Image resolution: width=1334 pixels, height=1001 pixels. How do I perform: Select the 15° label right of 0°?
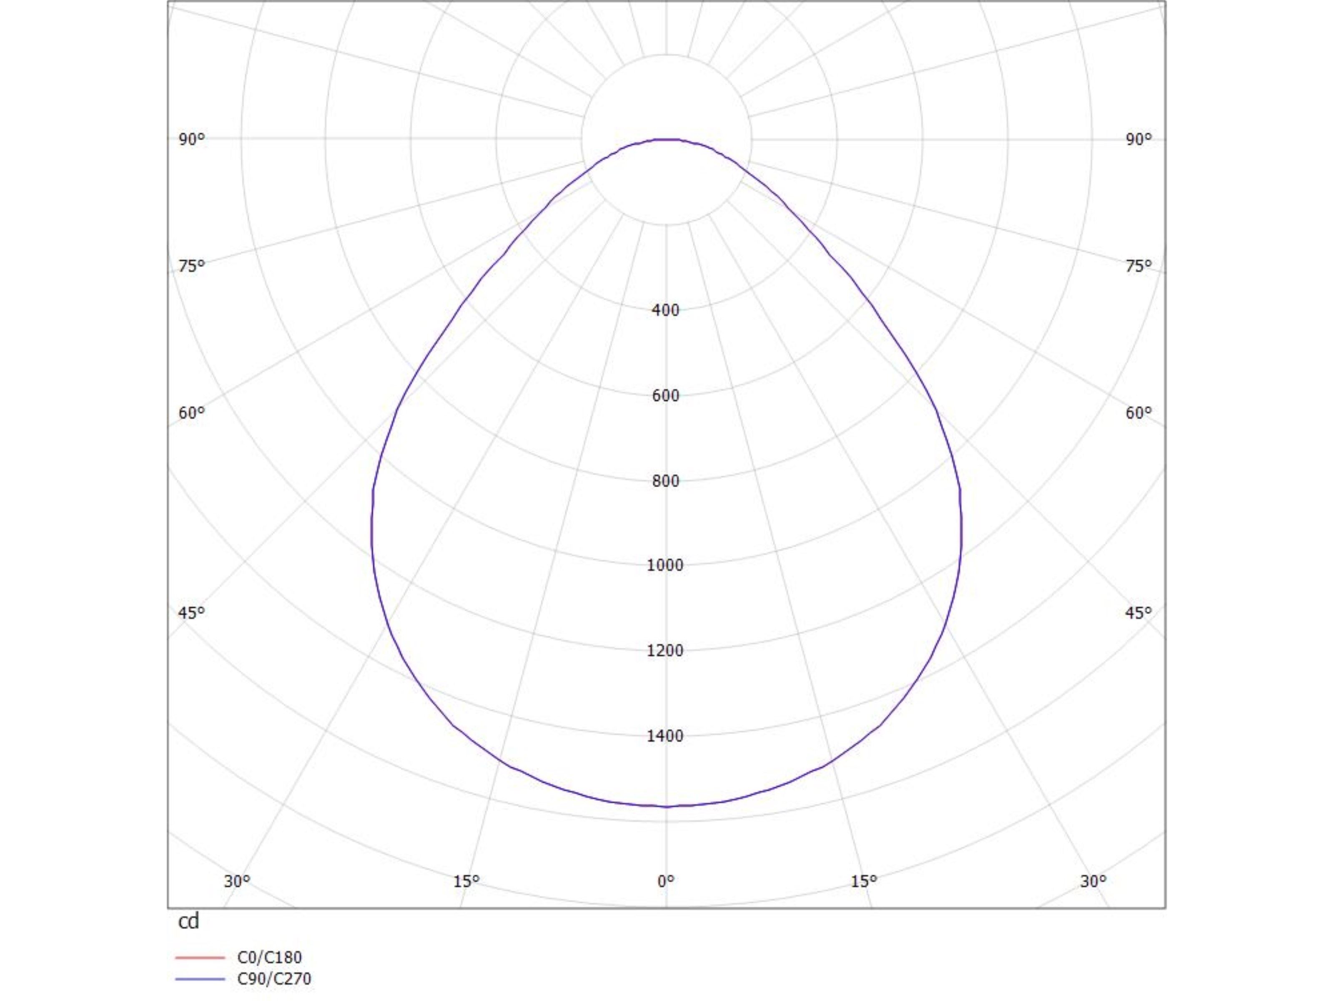pos(864,882)
